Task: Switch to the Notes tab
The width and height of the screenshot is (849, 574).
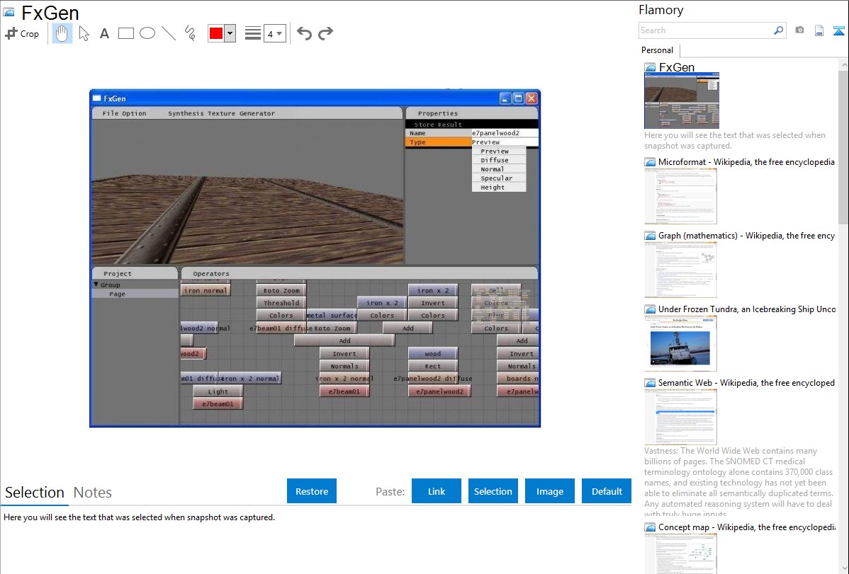Action: (93, 493)
